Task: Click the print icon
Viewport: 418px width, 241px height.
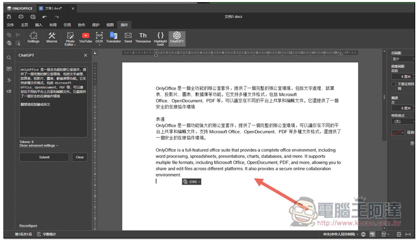Action: click(21, 17)
